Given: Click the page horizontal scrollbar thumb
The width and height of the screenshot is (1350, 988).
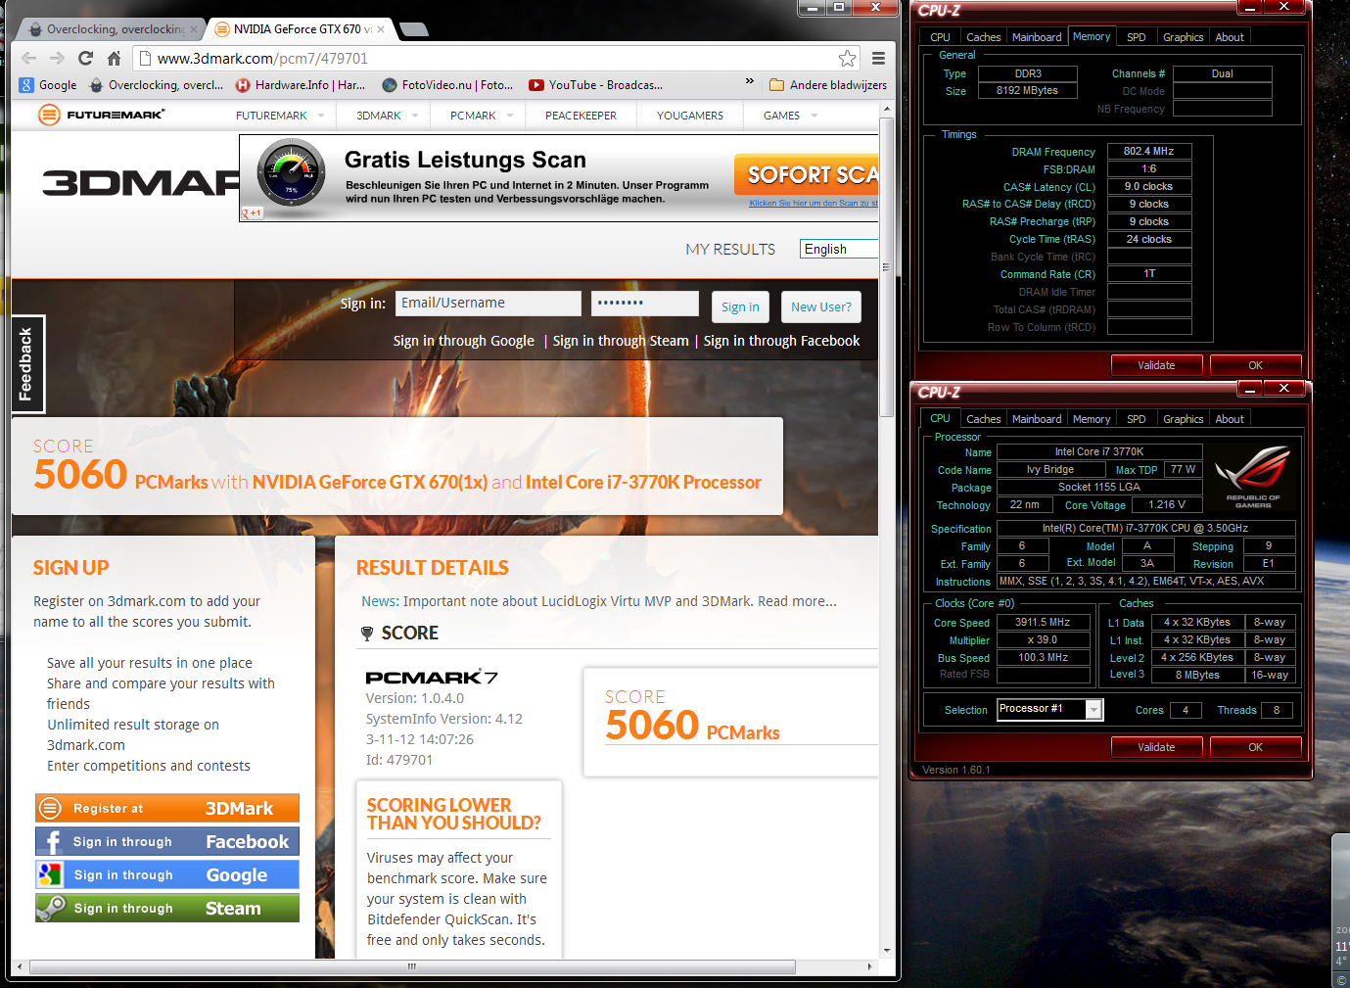Looking at the screenshot, I should tap(412, 966).
